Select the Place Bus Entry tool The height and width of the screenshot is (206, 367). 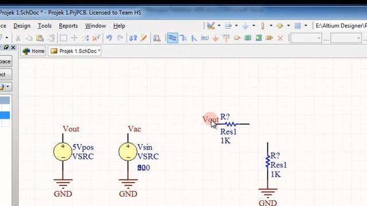pos(194,38)
